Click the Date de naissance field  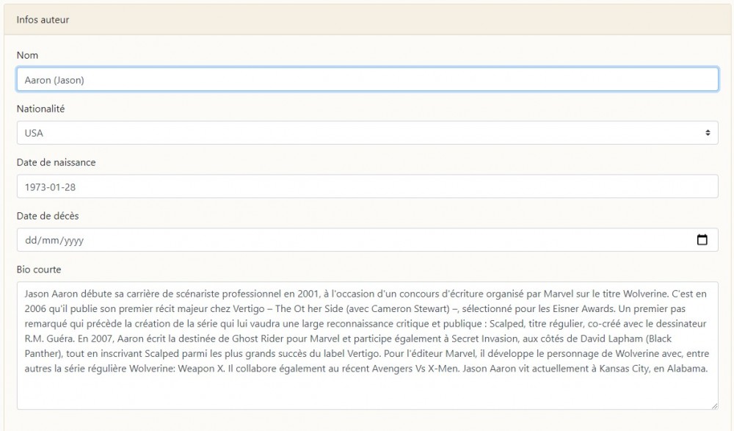pos(368,186)
